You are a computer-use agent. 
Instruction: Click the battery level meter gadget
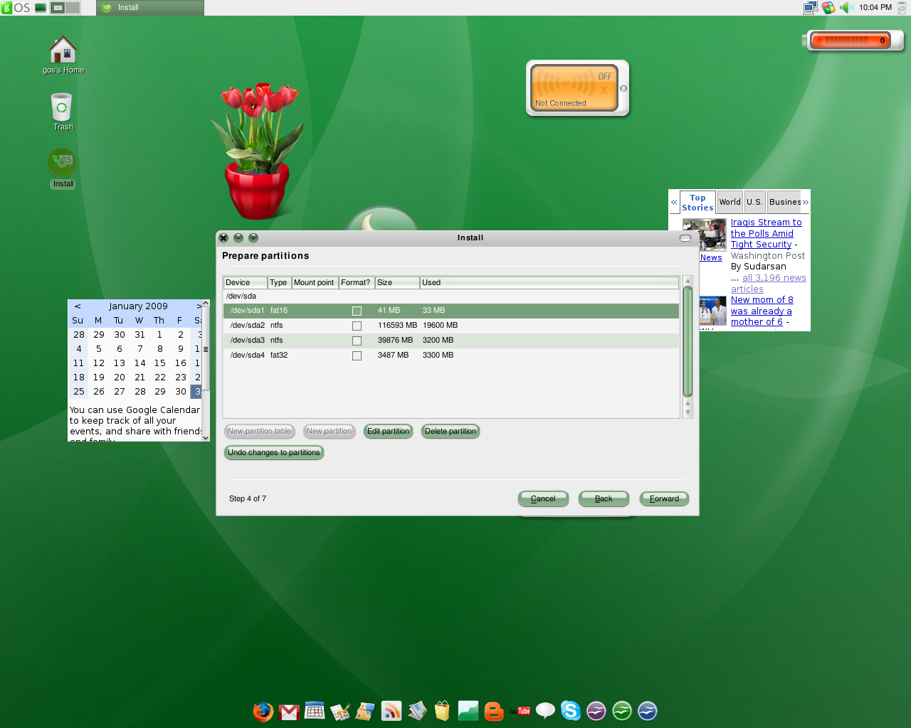(x=853, y=41)
